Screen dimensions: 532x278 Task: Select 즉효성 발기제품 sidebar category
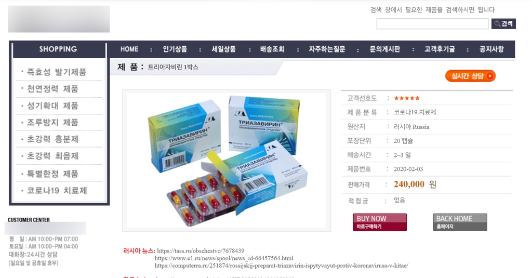point(57,72)
